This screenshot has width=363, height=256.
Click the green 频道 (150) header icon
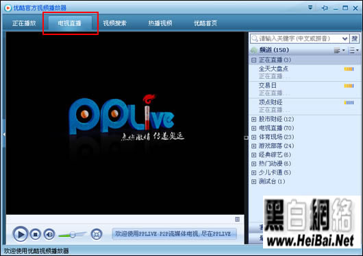(x=253, y=50)
